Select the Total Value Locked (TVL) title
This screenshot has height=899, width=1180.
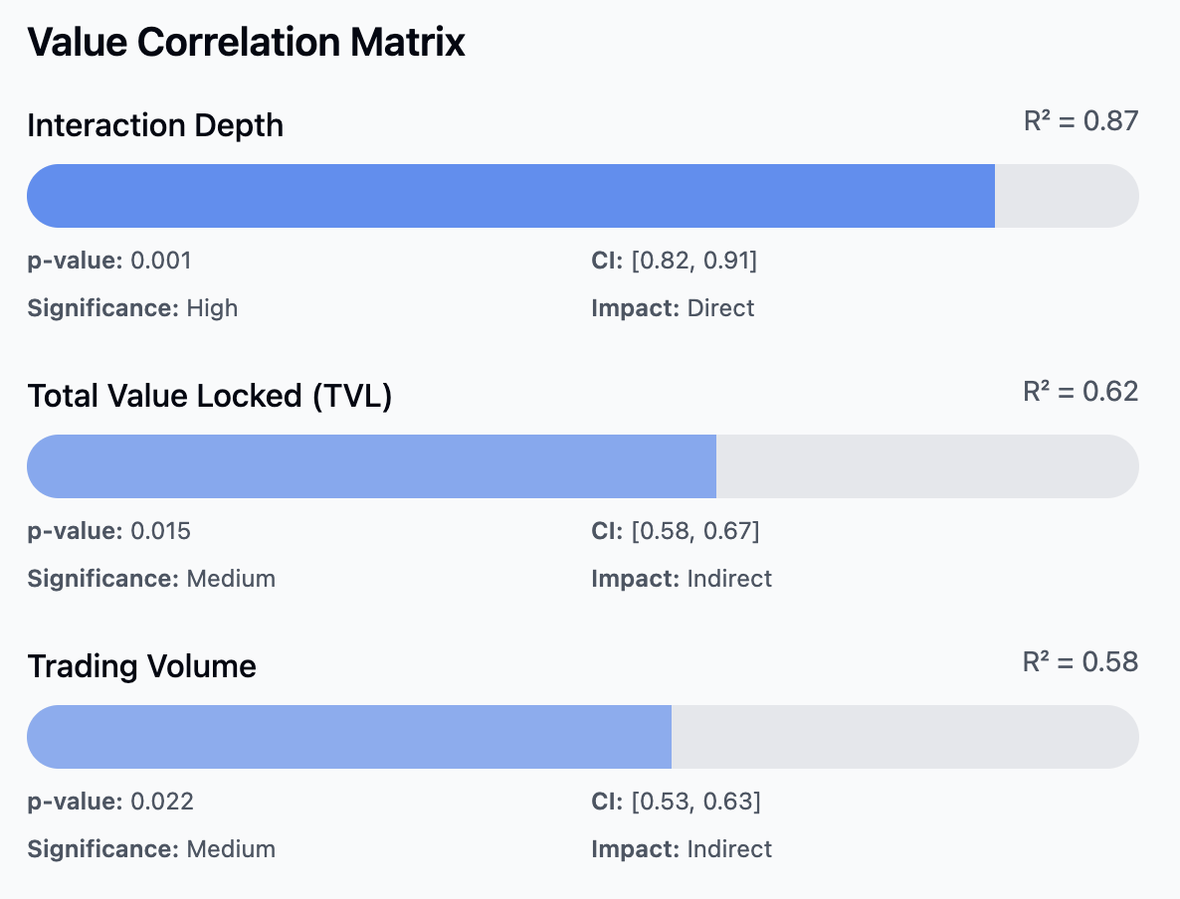(x=210, y=396)
